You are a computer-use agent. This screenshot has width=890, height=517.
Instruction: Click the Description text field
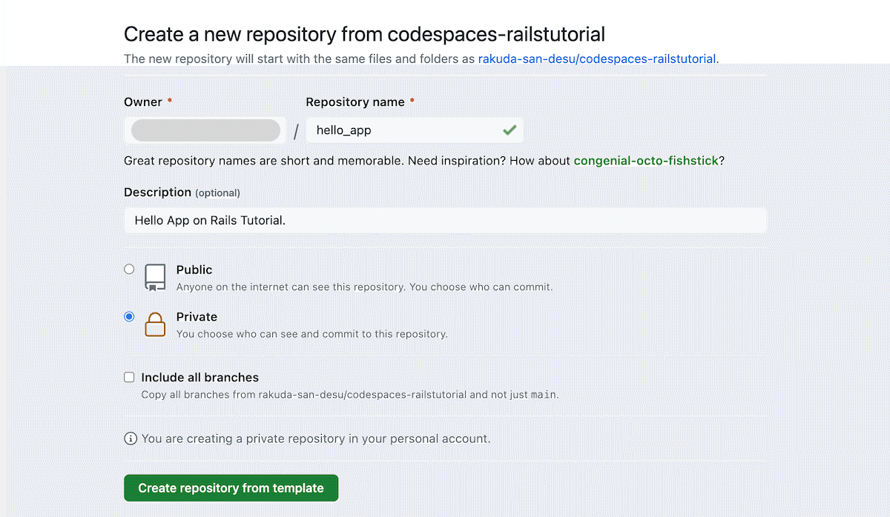[445, 219]
